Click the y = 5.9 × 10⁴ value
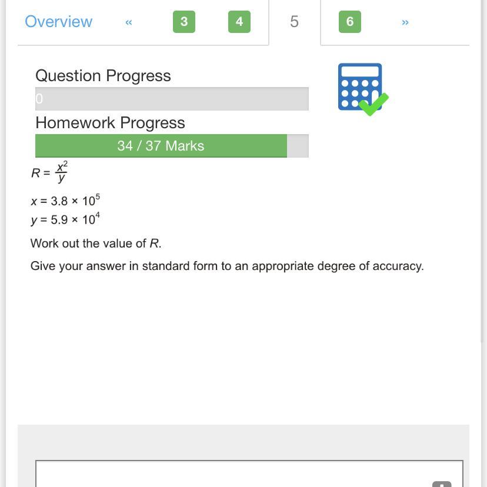This screenshot has width=487, height=487. click(65, 219)
